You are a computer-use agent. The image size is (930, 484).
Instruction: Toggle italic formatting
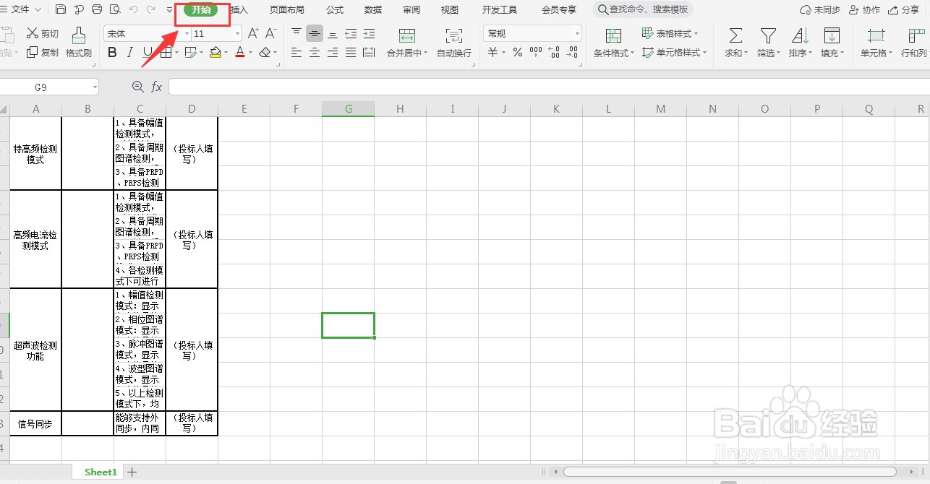(x=130, y=52)
